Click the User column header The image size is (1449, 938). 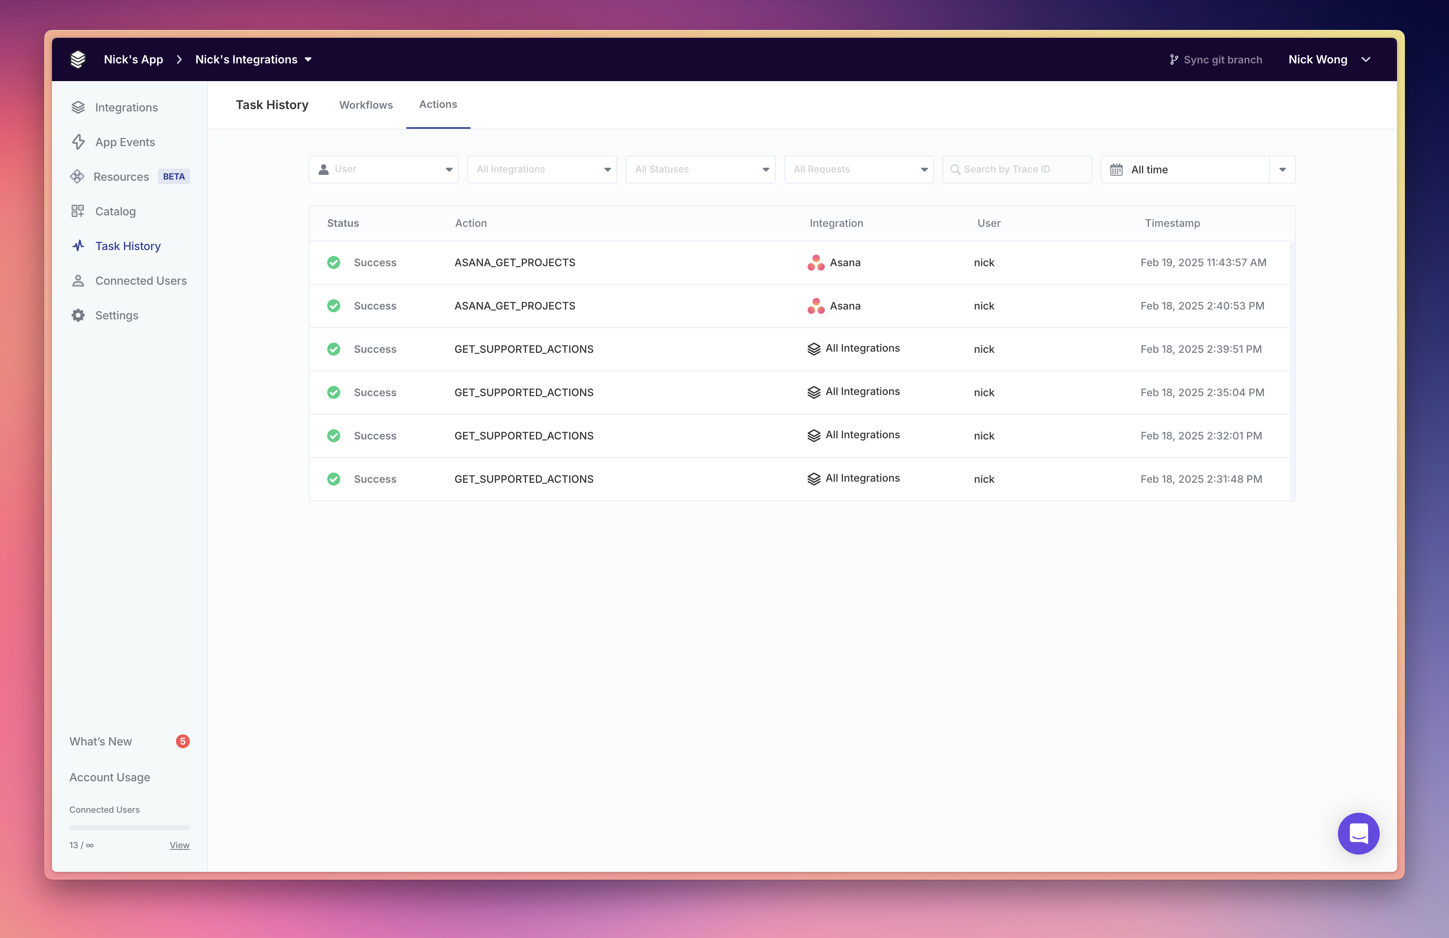[989, 223]
